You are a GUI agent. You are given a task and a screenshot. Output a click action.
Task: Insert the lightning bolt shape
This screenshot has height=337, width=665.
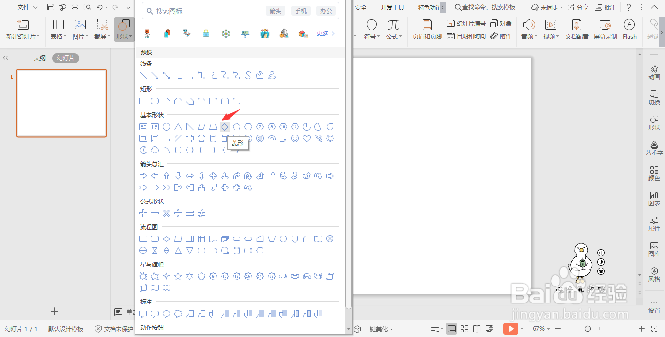pos(318,138)
